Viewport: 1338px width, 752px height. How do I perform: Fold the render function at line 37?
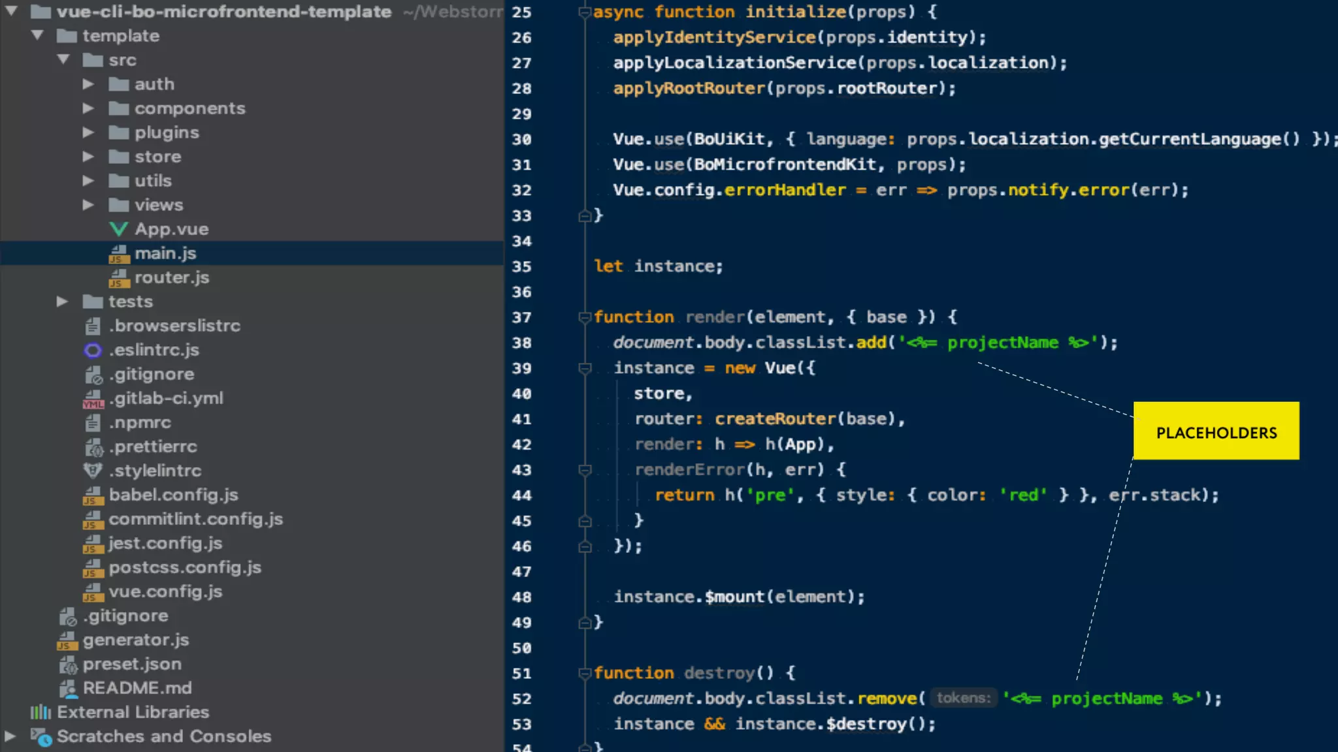click(585, 317)
